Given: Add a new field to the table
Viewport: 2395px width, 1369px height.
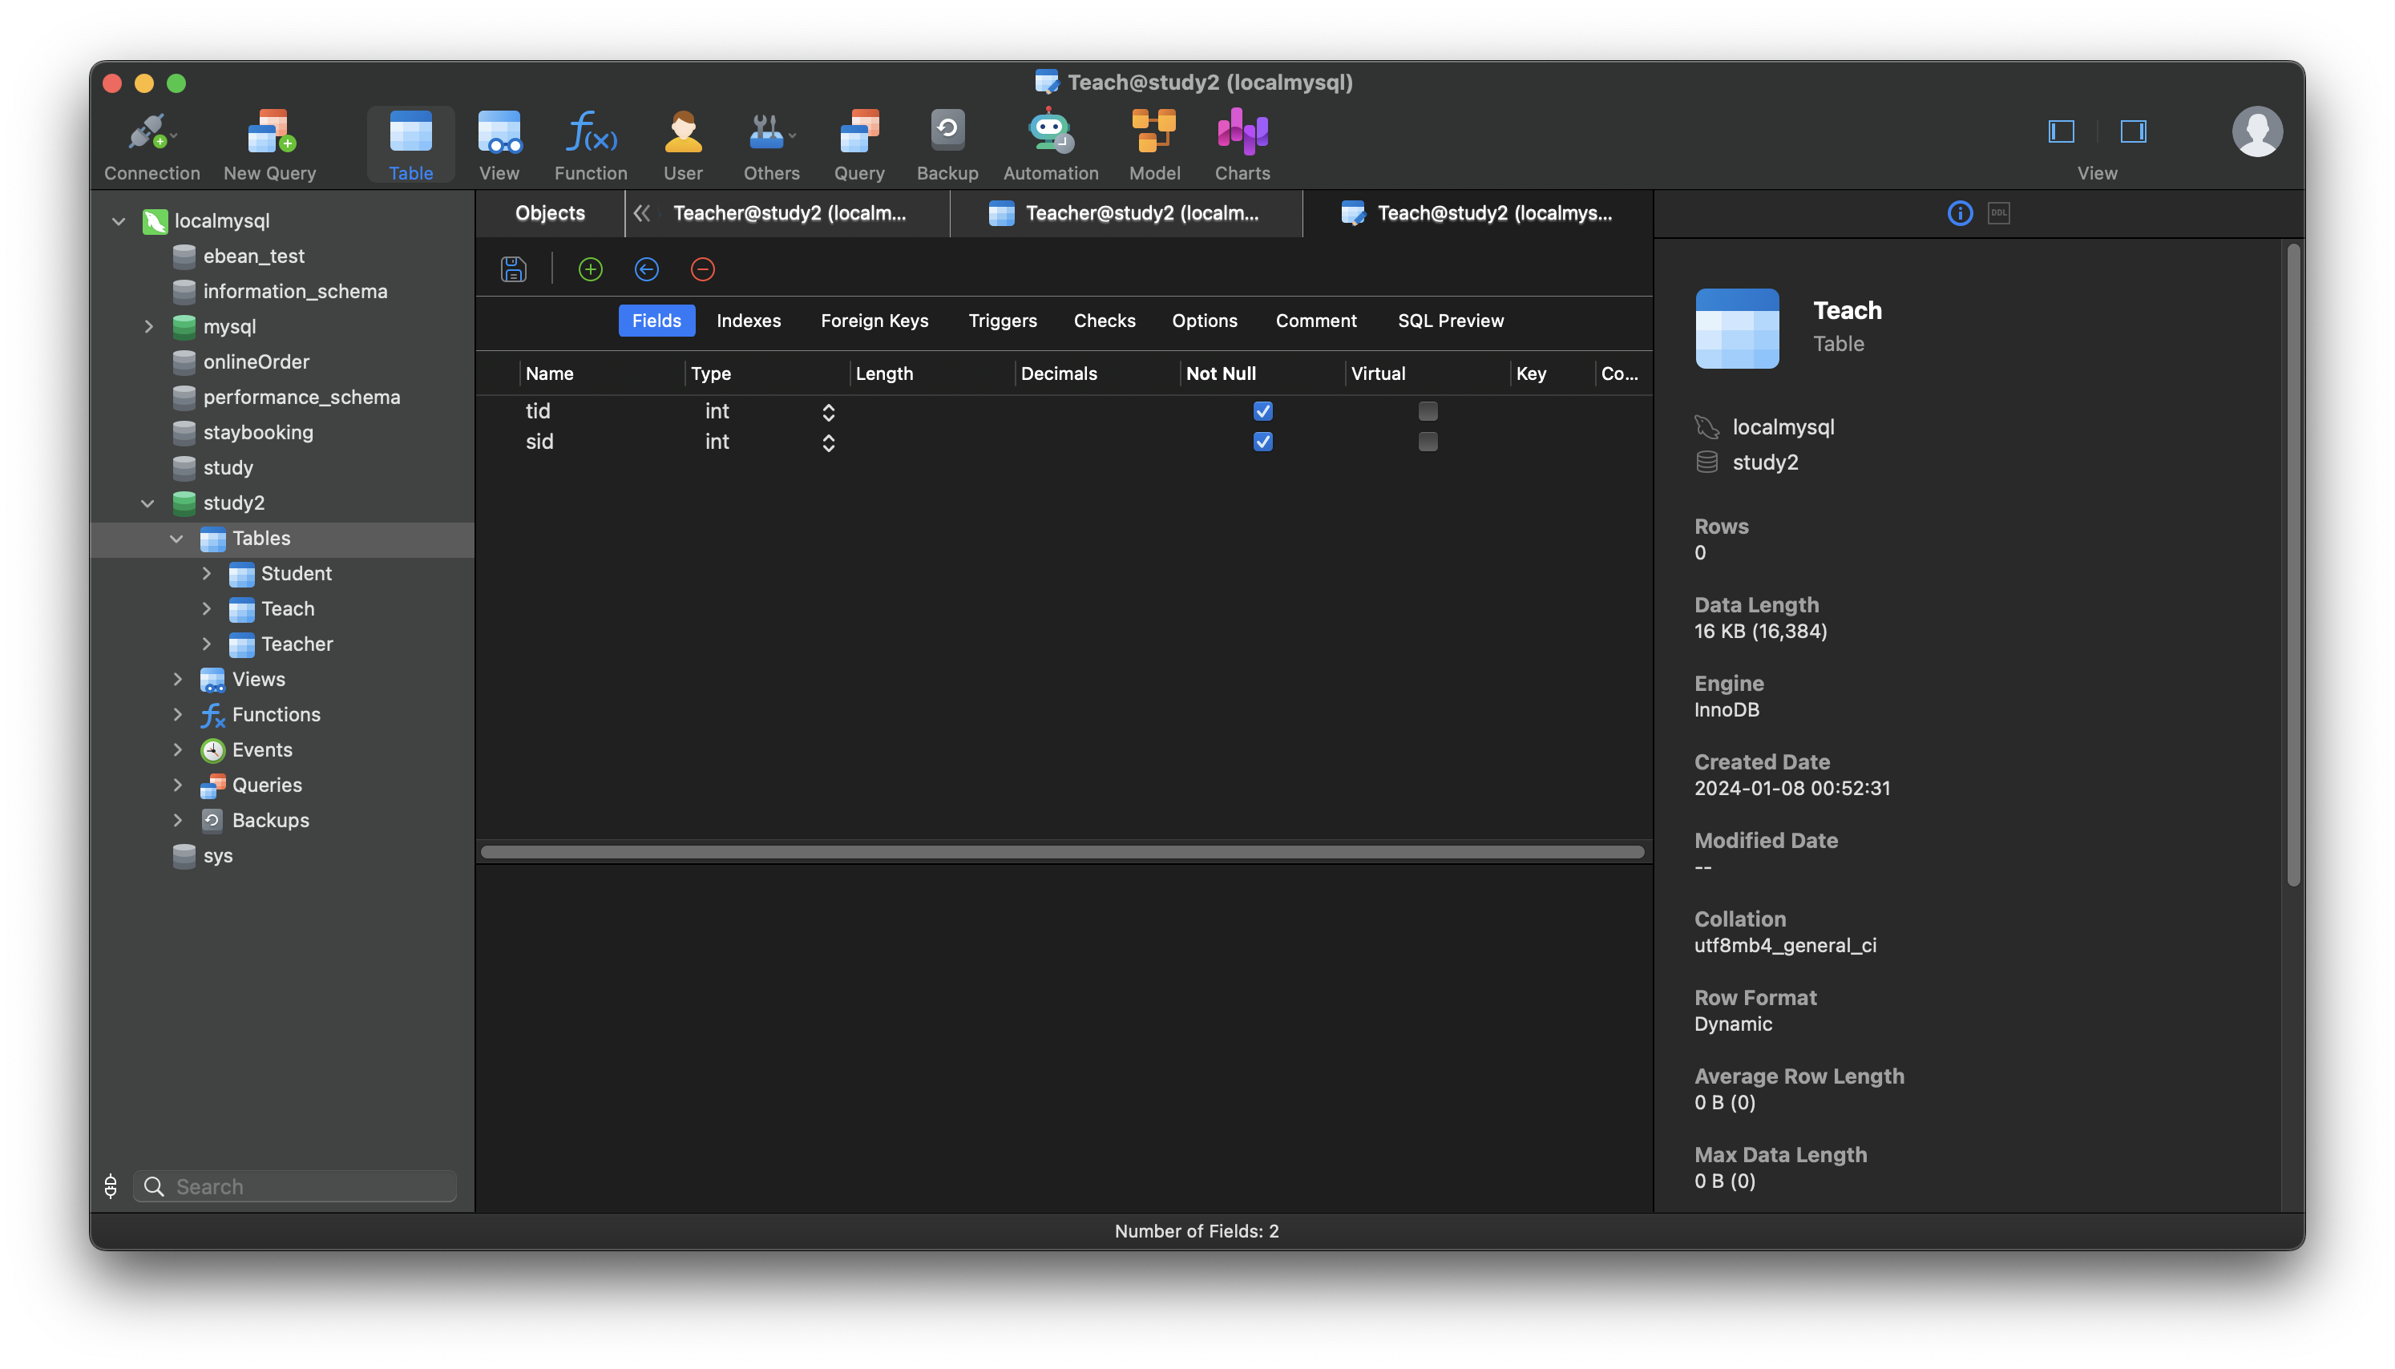Looking at the screenshot, I should (x=590, y=269).
